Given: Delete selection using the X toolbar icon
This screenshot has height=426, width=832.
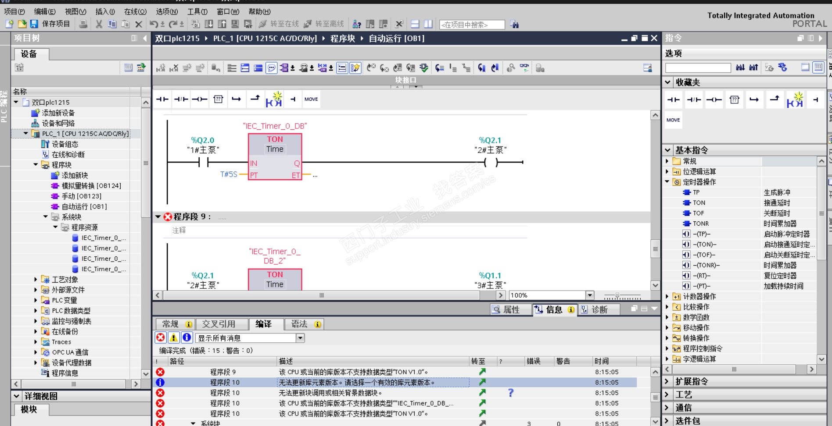Looking at the screenshot, I should pos(139,24).
